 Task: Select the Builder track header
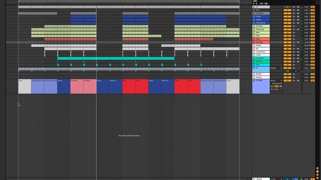[261, 74]
